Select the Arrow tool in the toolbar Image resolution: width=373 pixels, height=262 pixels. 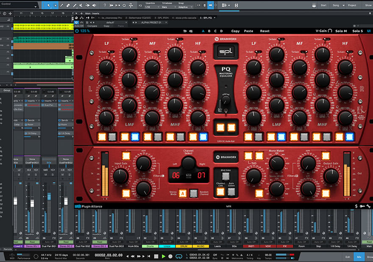(49, 5)
